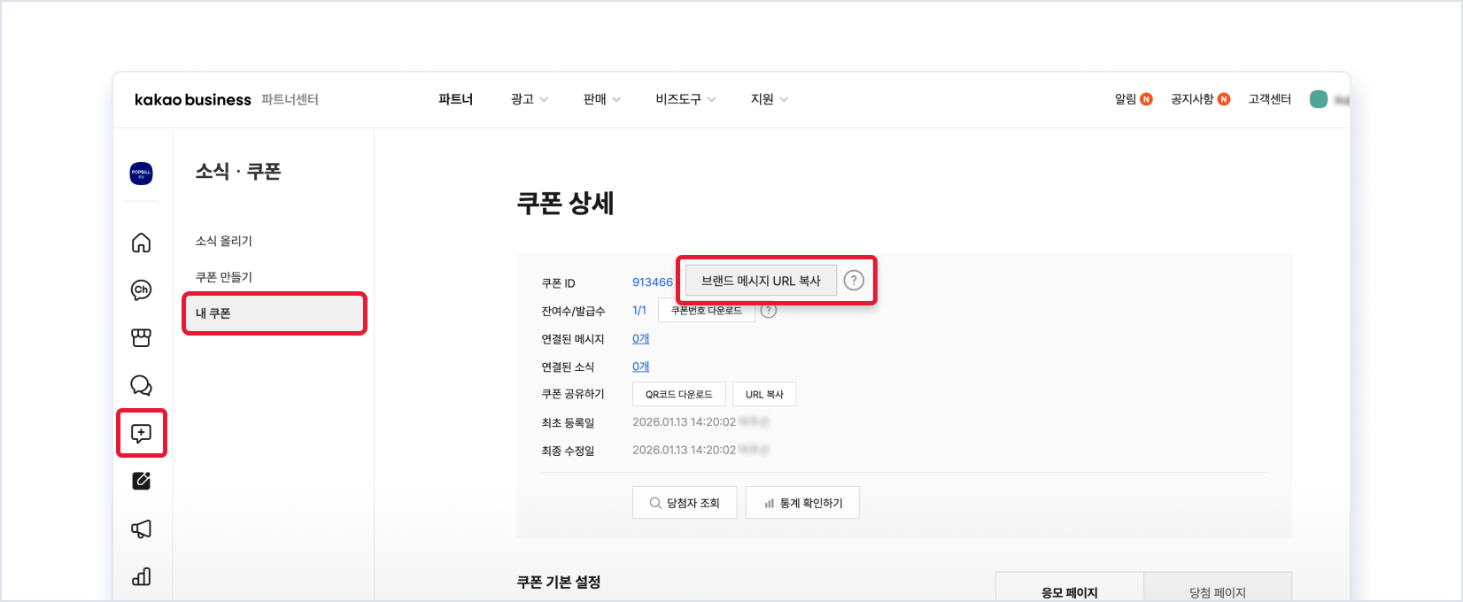Select the 파트너 top menu
The width and height of the screenshot is (1463, 602).
pos(455,99)
